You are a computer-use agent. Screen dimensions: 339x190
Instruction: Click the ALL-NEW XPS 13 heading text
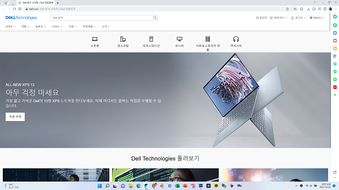pos(20,85)
